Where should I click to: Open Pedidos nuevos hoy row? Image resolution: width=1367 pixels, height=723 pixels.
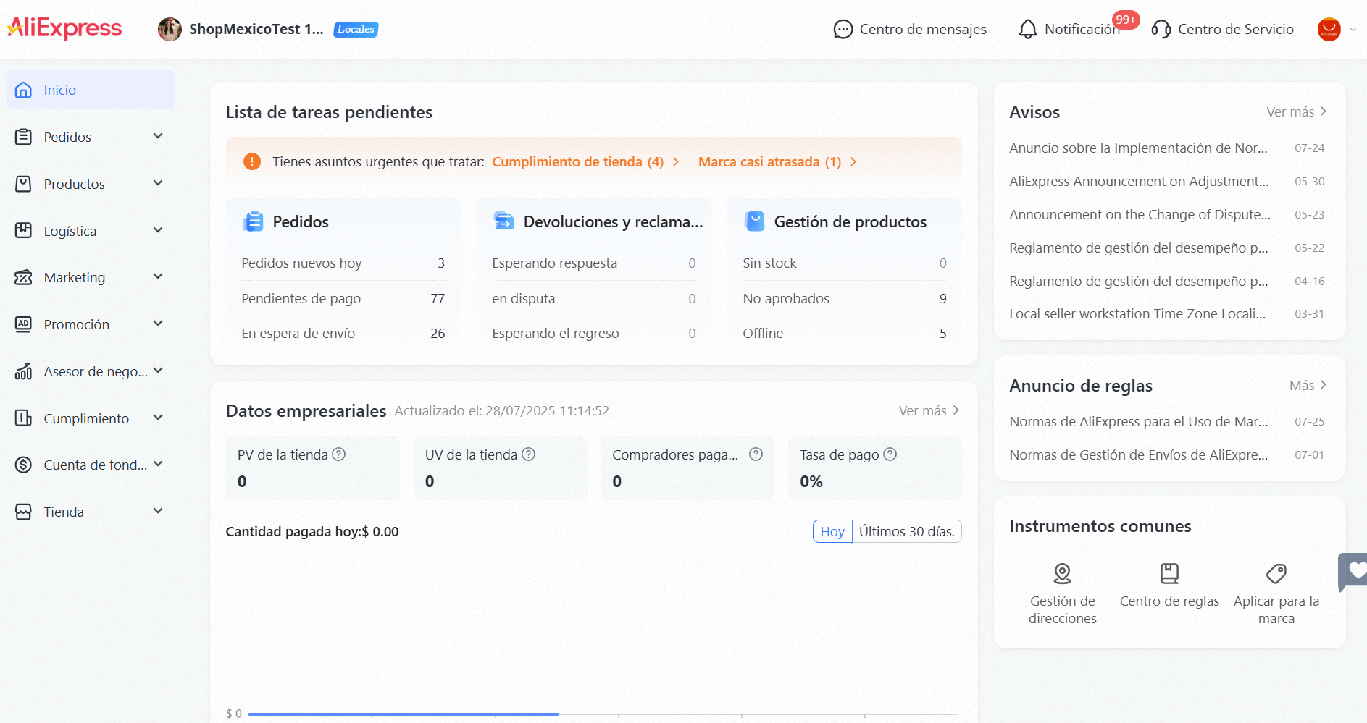coord(343,263)
